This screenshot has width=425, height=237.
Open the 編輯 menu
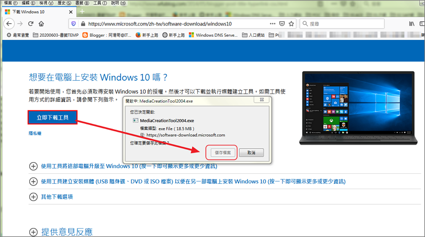[x=29, y=3]
